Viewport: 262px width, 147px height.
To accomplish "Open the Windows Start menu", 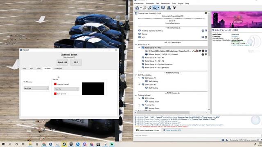I will coord(3,144).
